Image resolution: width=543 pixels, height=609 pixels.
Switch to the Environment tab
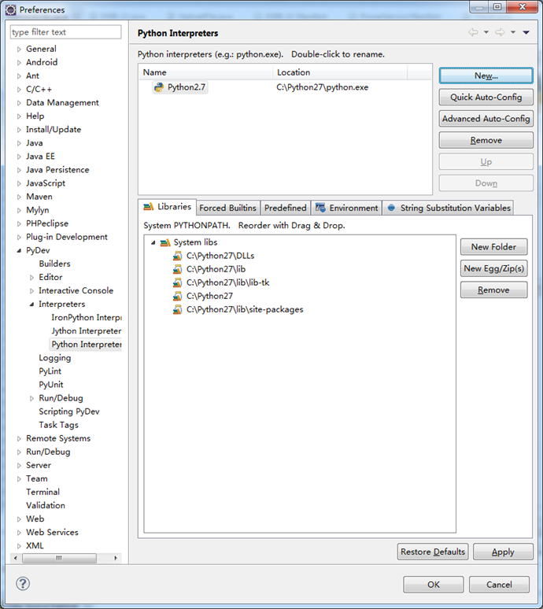click(346, 208)
